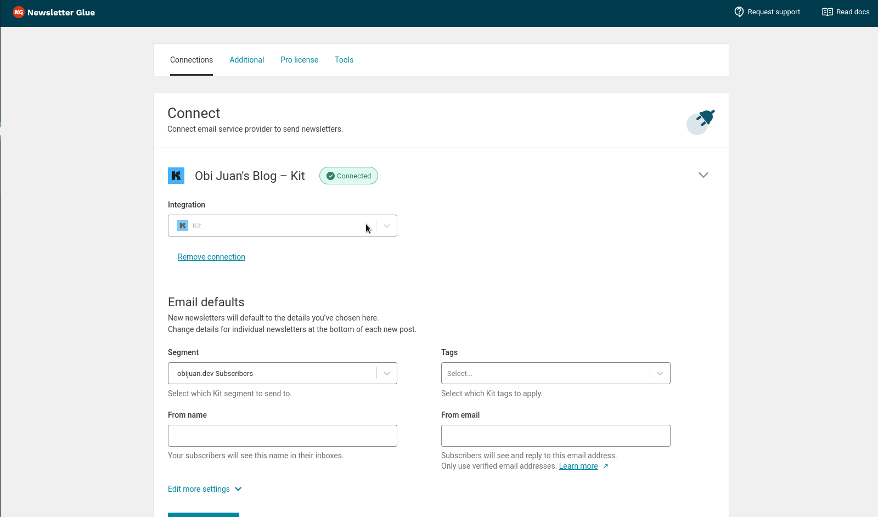878x517 pixels.
Task: Click the Connected status badge
Action: coord(348,176)
